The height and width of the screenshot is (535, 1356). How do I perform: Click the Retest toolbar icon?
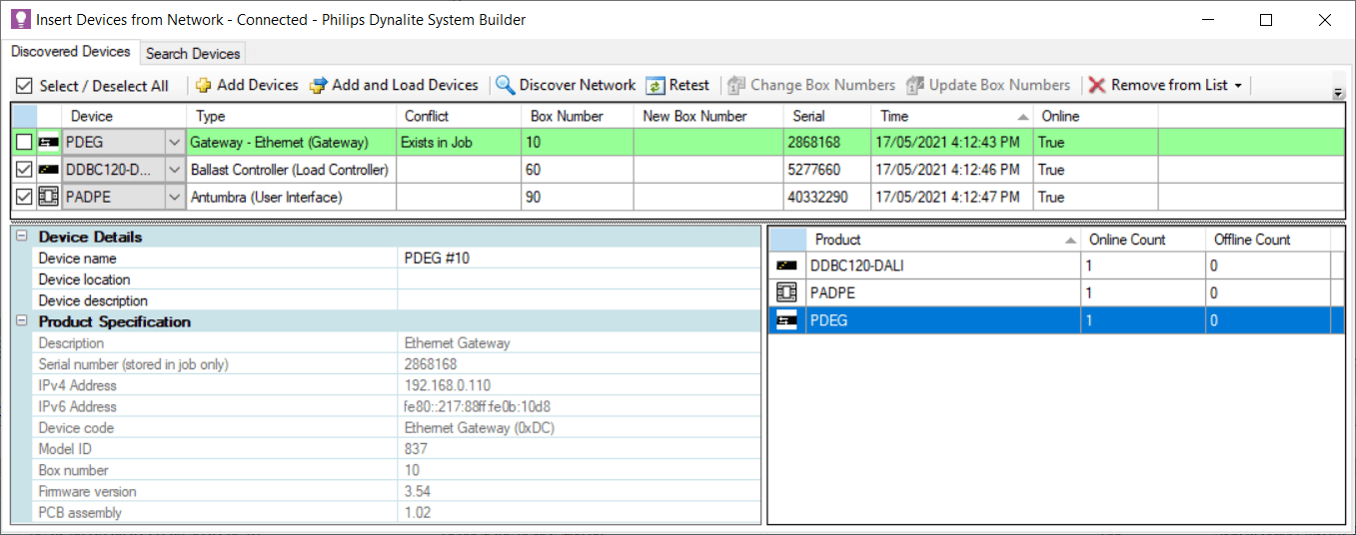[x=656, y=86]
